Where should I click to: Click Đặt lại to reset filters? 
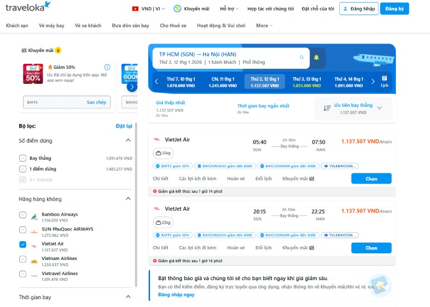click(124, 126)
